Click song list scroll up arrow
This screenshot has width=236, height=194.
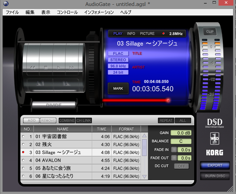click(x=144, y=136)
